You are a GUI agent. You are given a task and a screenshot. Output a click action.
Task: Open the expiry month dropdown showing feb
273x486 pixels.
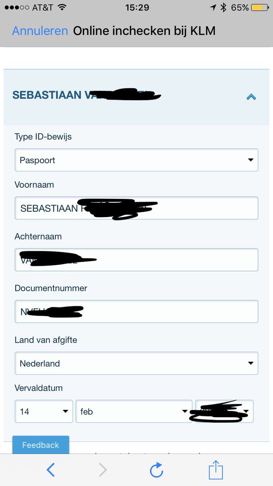point(134,411)
